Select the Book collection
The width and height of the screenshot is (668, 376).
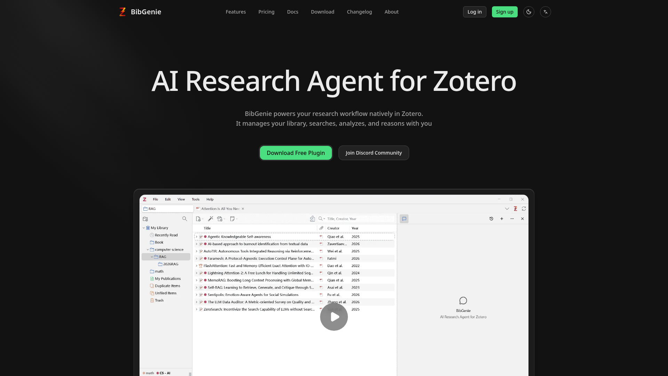click(157, 243)
